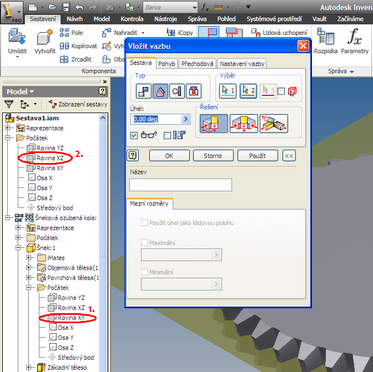Select the top-level Středový bod item
373x372 pixels.
click(50, 208)
